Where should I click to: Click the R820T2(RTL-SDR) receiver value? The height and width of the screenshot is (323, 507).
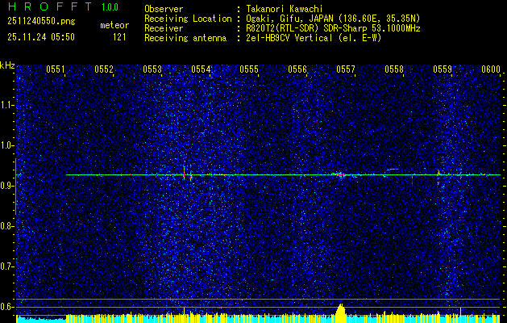pyautogui.click(x=283, y=28)
